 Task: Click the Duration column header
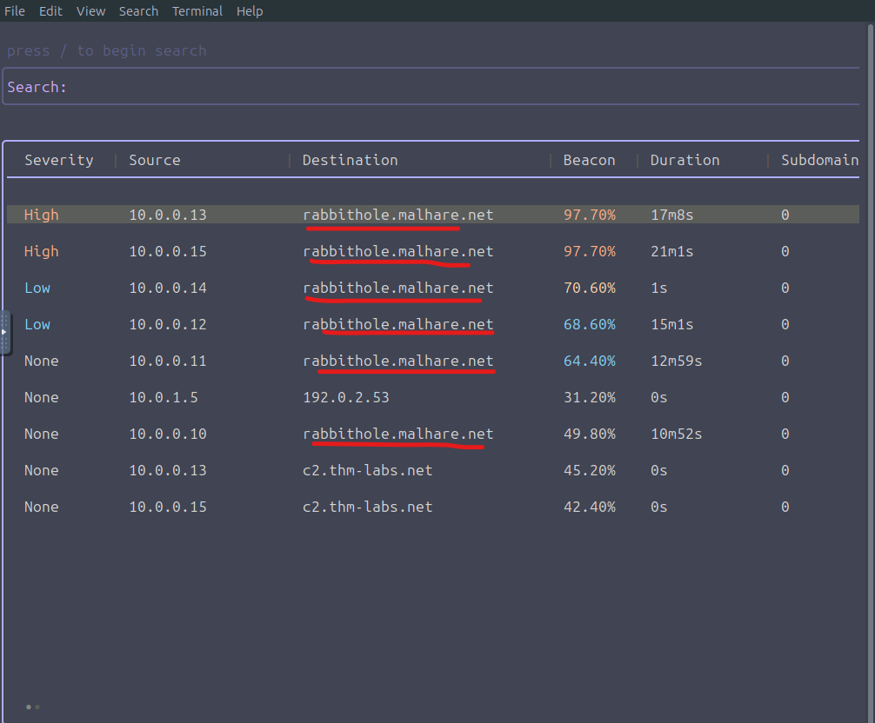pos(685,160)
